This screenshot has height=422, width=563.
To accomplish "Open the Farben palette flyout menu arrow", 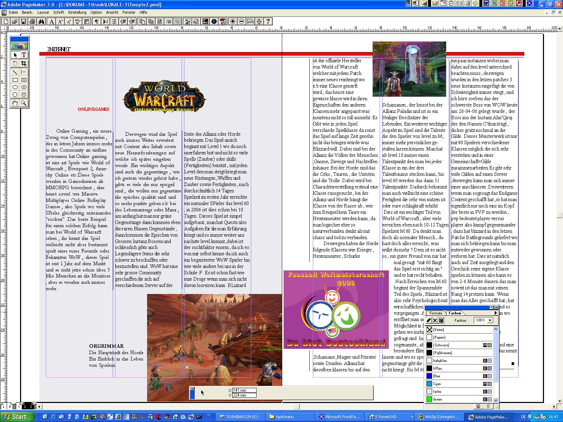I will [496, 313].
